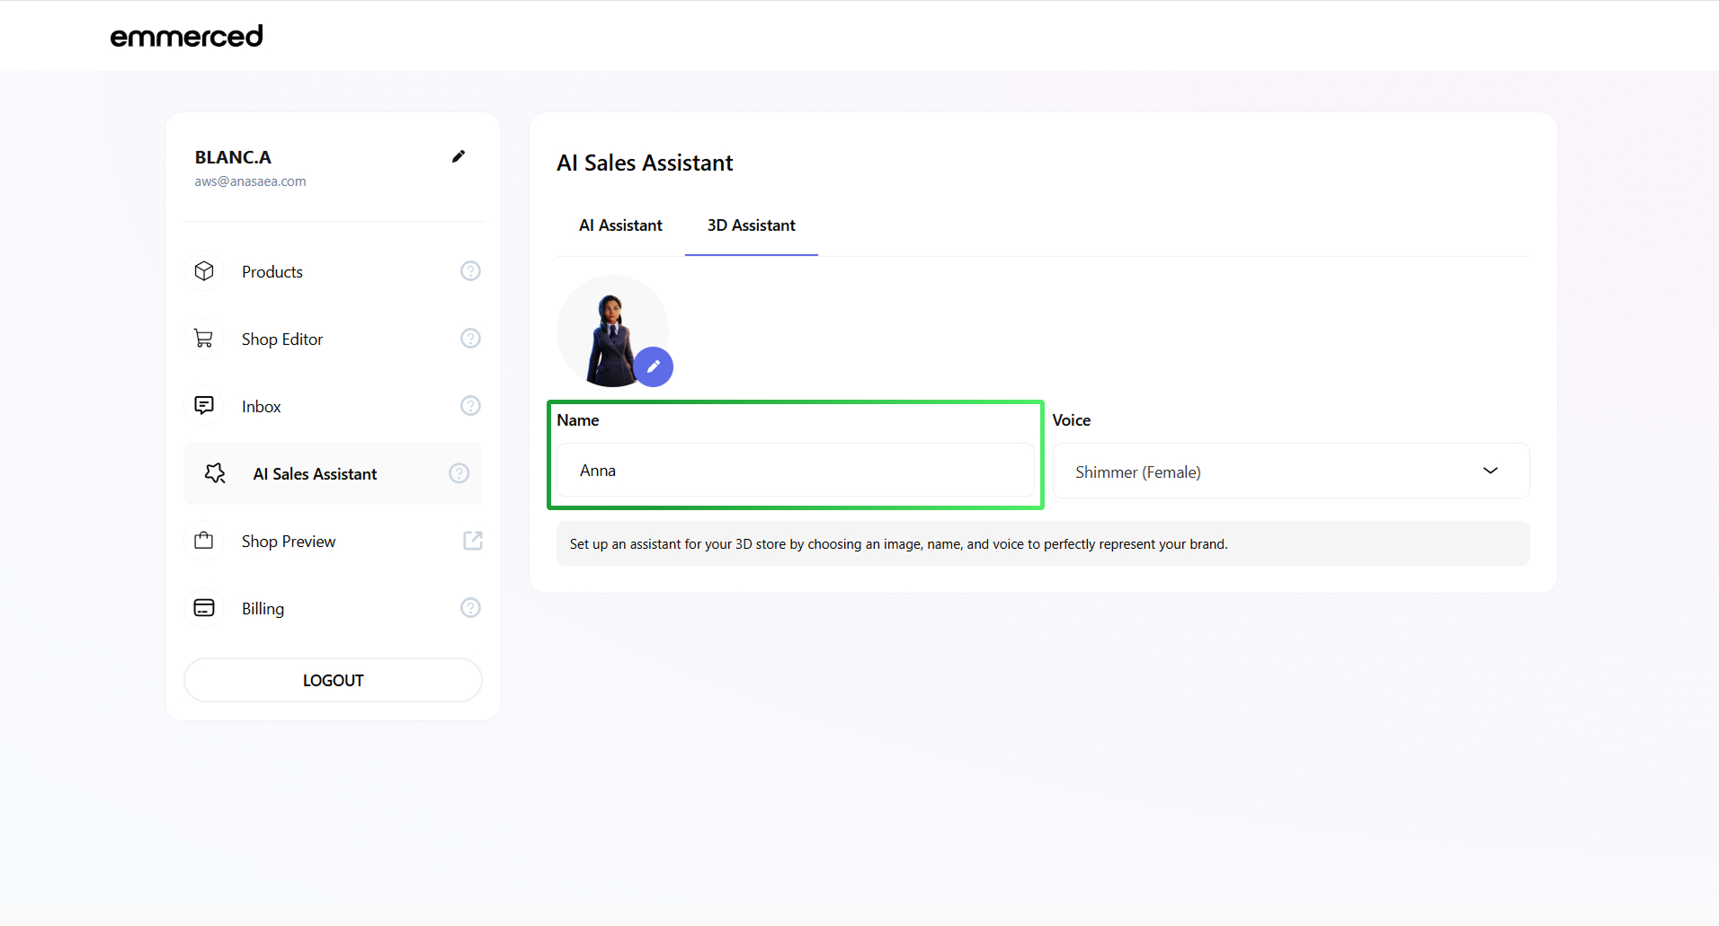Click the emmerced logo
The width and height of the screenshot is (1719, 926).
pyautogui.click(x=186, y=36)
